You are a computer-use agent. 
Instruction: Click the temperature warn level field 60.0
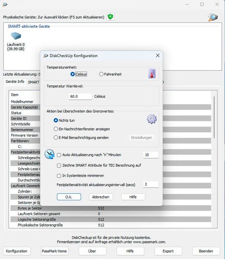[80, 96]
